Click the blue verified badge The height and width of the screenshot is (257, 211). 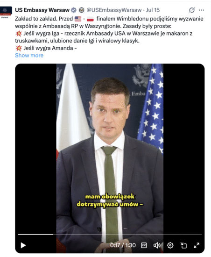point(74,10)
